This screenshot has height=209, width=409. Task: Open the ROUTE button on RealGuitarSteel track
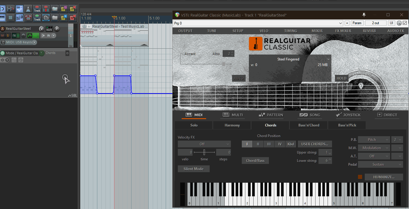pos(49,29)
